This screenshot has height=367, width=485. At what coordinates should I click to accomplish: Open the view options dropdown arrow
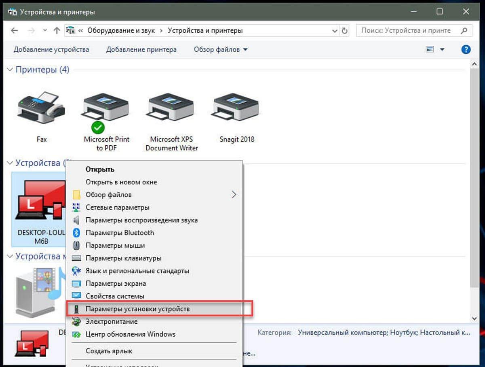click(x=442, y=50)
